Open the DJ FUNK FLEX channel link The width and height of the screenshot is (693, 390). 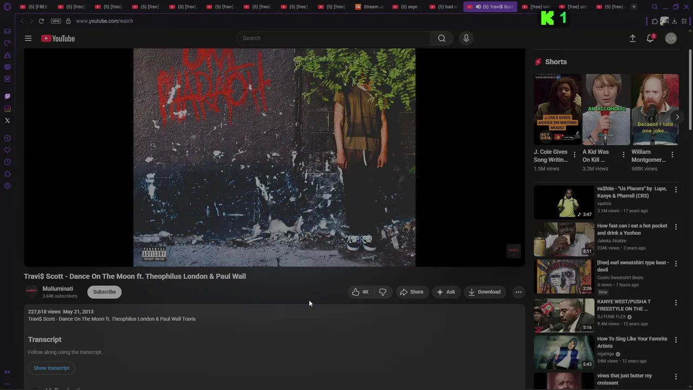click(x=611, y=317)
